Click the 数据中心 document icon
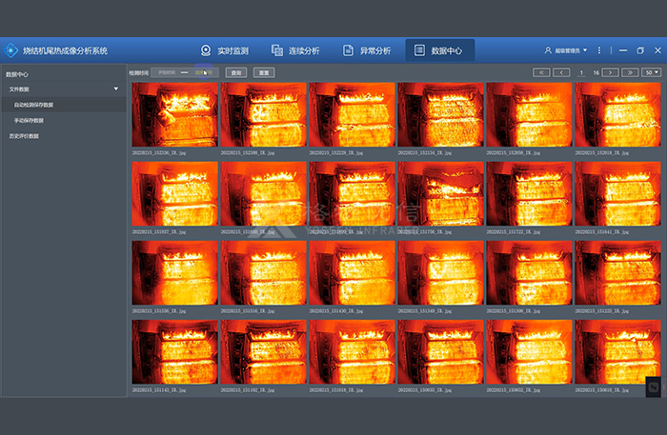This screenshot has height=435, width=667. point(420,50)
